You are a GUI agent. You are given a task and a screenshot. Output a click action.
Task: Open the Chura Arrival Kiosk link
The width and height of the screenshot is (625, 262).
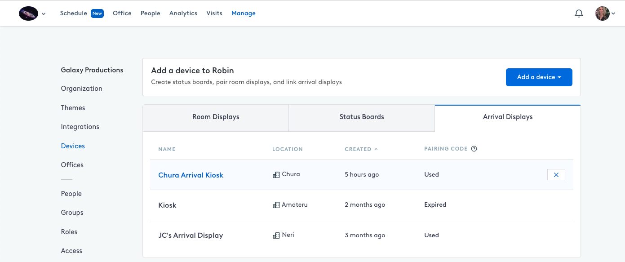click(191, 175)
